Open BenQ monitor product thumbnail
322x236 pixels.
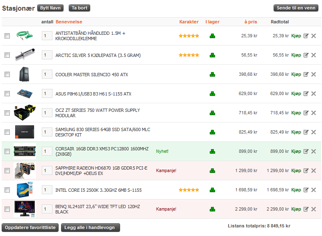click(25, 209)
